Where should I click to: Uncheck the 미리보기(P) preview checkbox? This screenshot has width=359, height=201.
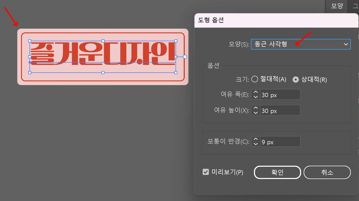coord(206,172)
